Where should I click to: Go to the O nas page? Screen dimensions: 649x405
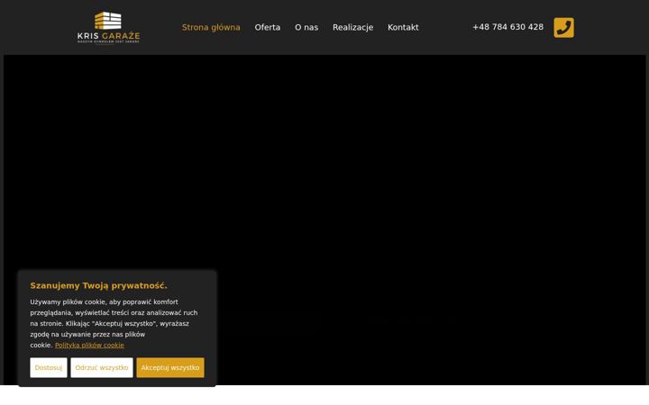click(306, 27)
